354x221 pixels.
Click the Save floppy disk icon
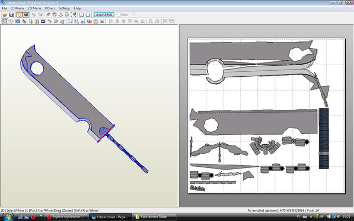[x=11, y=14]
